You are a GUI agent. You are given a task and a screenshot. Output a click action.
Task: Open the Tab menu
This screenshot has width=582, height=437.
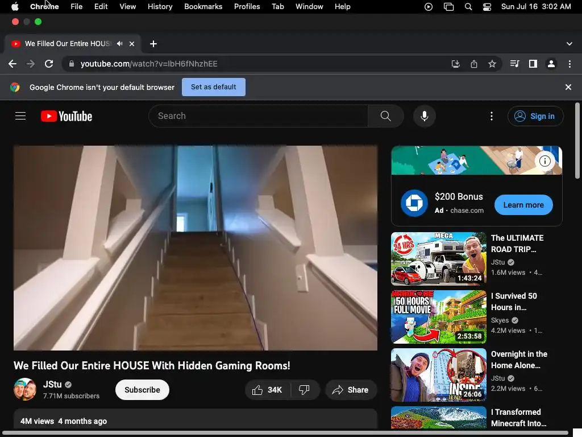click(x=277, y=7)
